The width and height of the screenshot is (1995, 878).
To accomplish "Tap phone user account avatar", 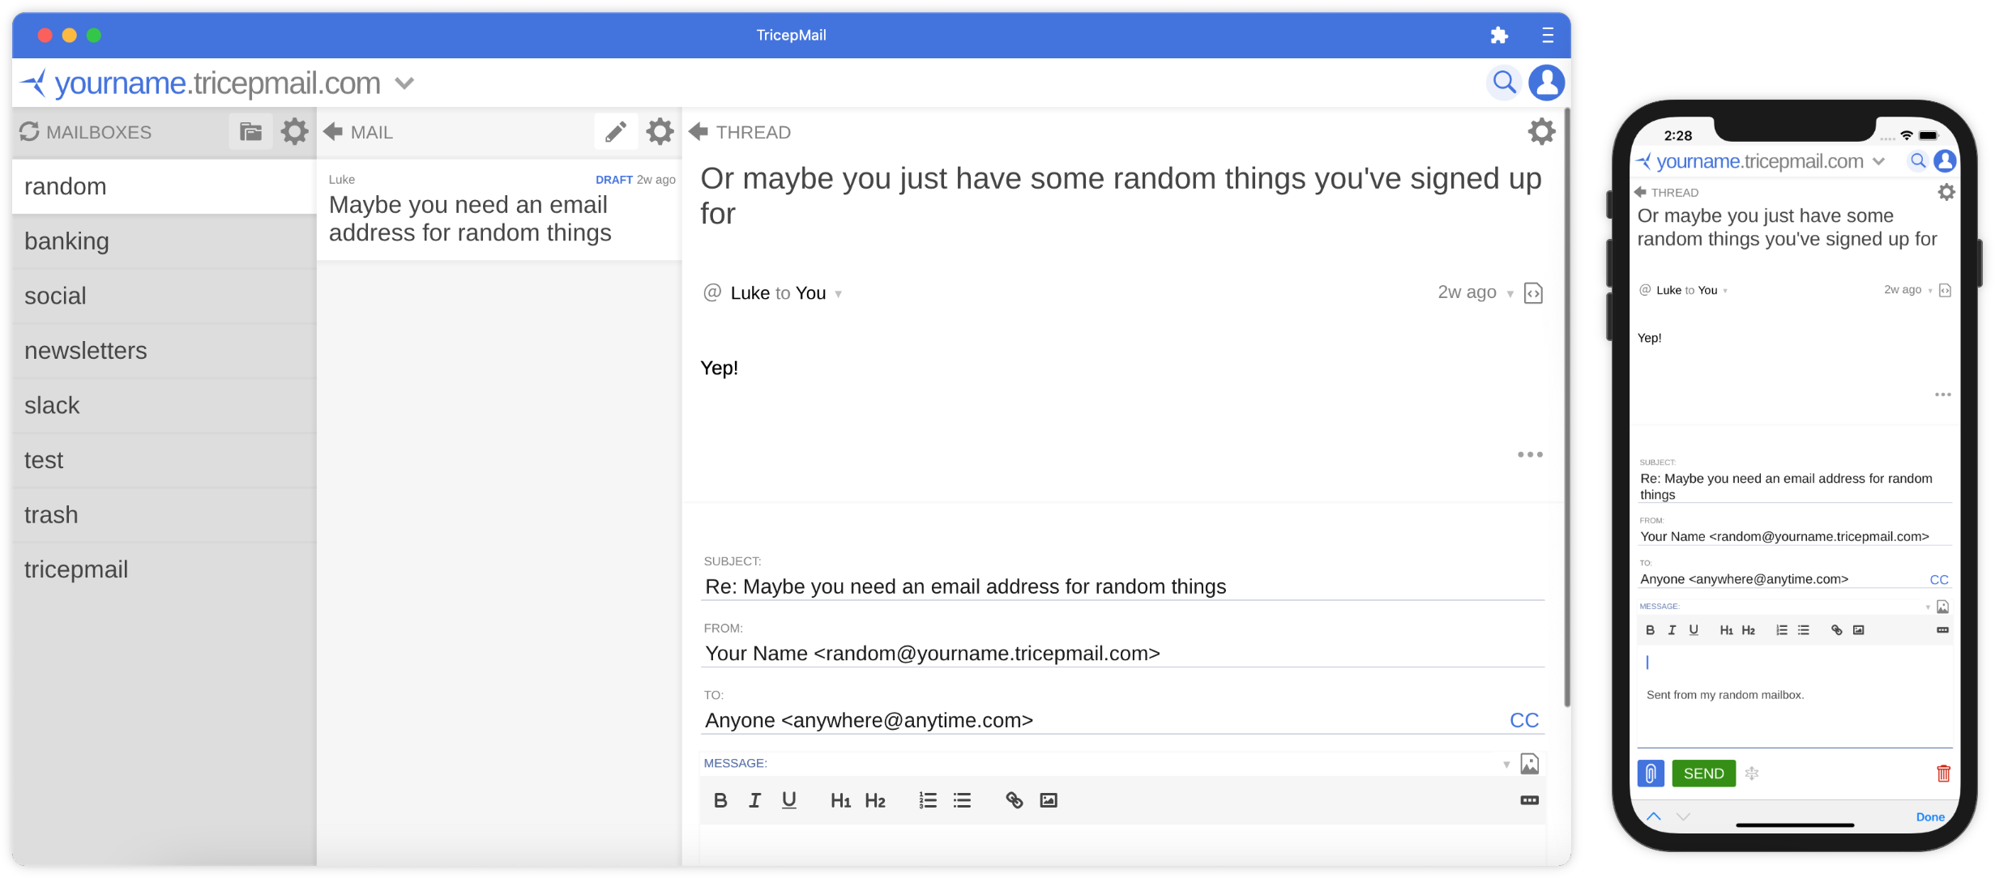I will pos(1946,160).
